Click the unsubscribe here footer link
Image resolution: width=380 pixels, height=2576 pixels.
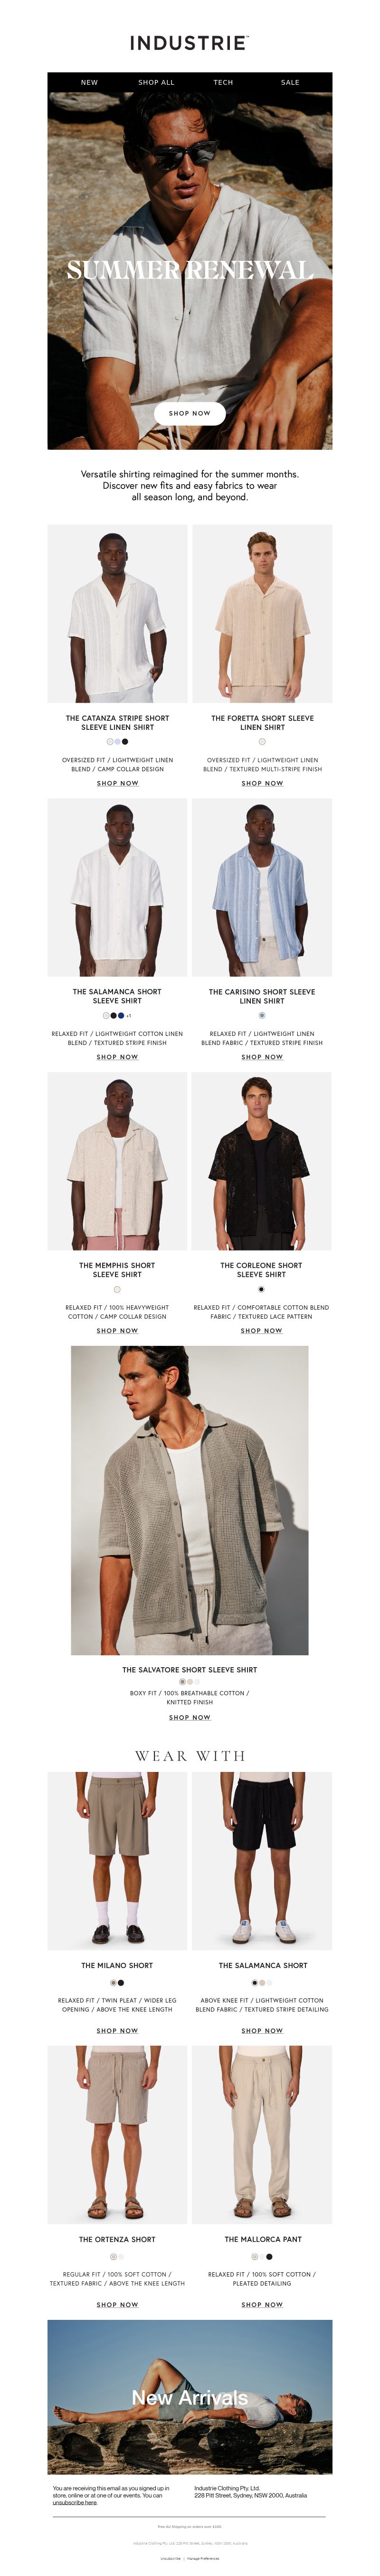(x=75, y=2502)
